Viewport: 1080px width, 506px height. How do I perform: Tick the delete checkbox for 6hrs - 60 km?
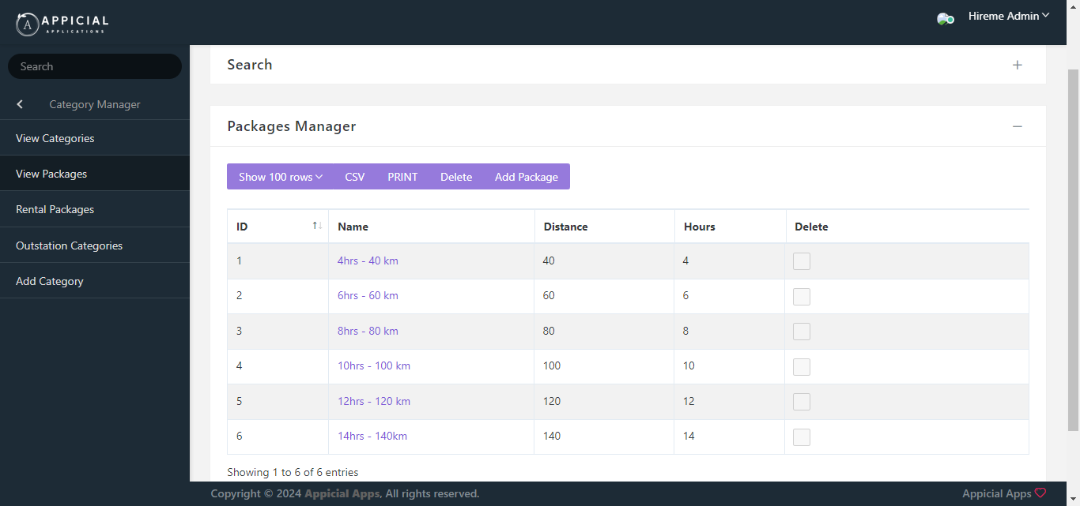(x=802, y=297)
